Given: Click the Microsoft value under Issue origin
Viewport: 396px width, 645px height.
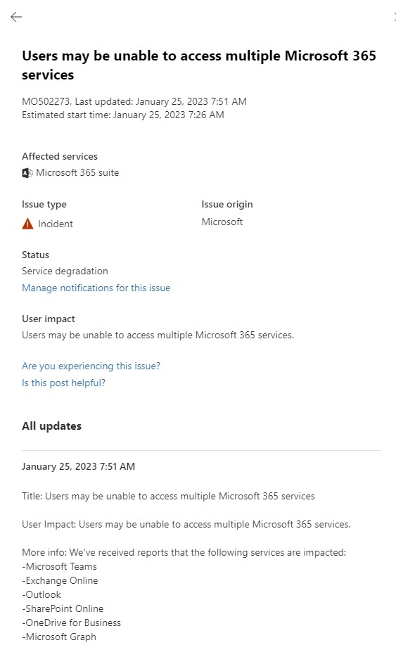Looking at the screenshot, I should (x=222, y=222).
